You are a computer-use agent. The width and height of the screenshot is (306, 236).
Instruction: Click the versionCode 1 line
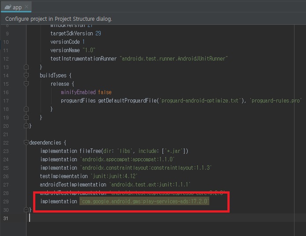click(68, 42)
